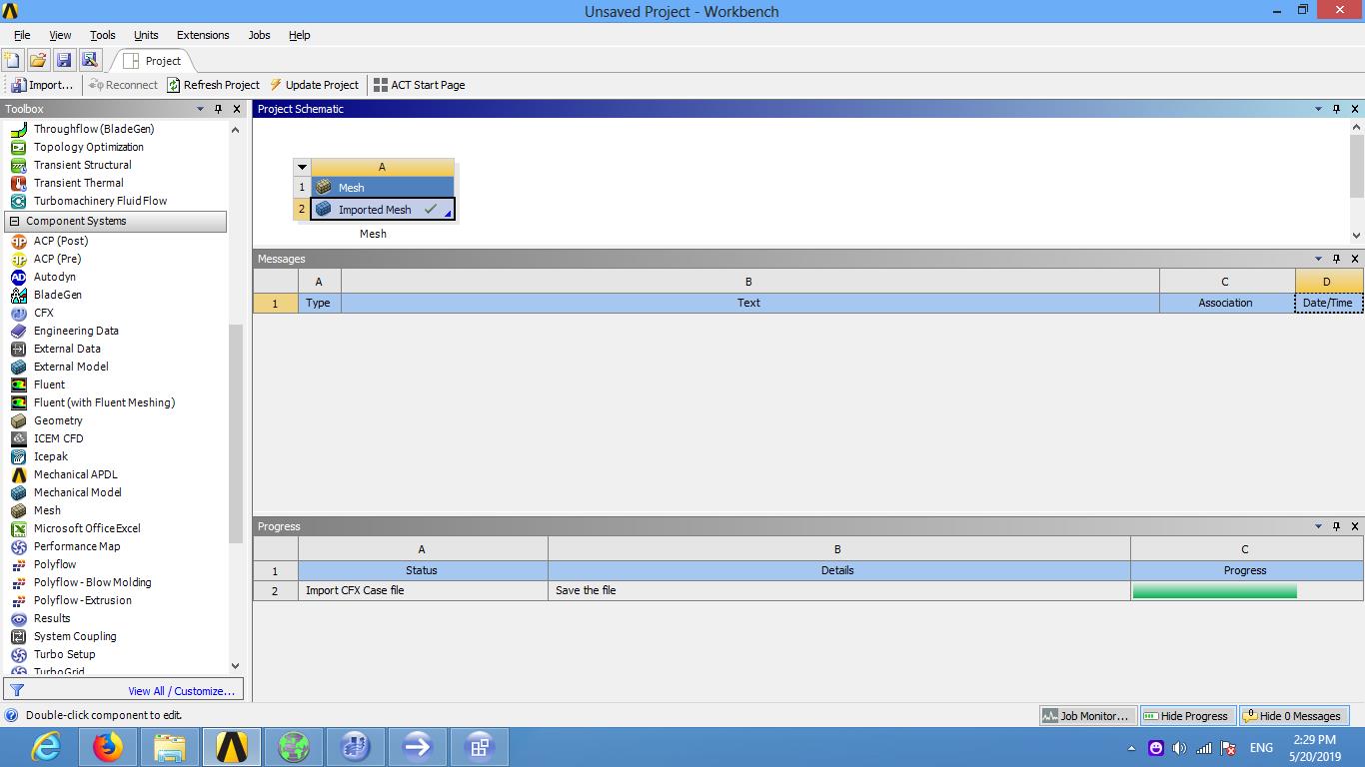Select Icepak component
The height and width of the screenshot is (767, 1365).
[x=51, y=456]
